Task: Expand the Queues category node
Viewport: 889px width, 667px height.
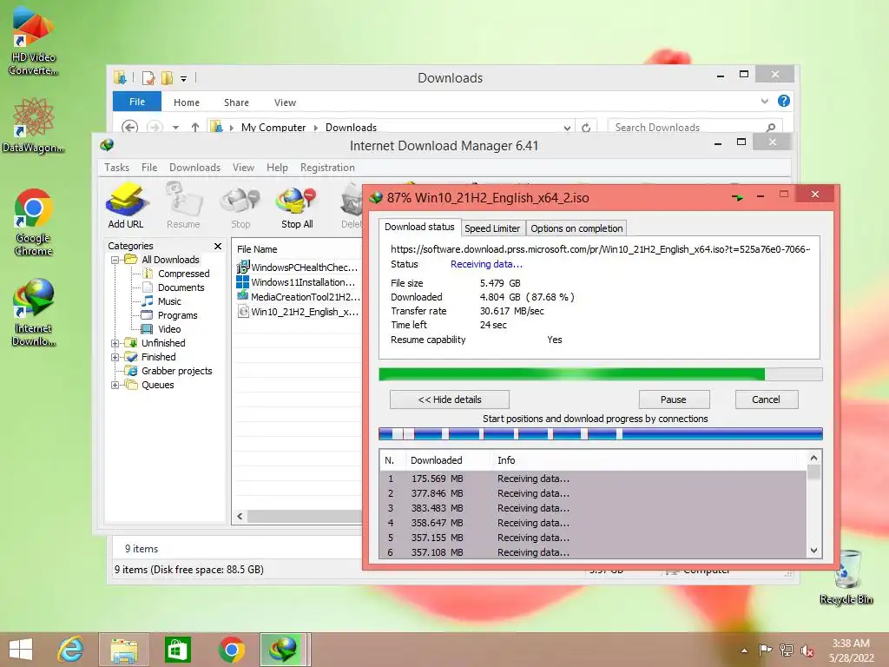Action: (x=115, y=385)
